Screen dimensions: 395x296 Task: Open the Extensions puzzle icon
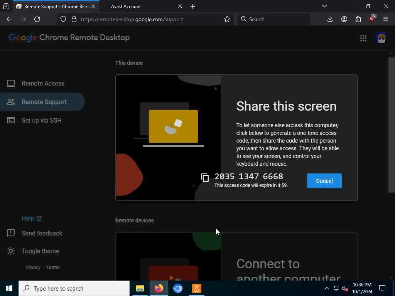click(x=358, y=19)
